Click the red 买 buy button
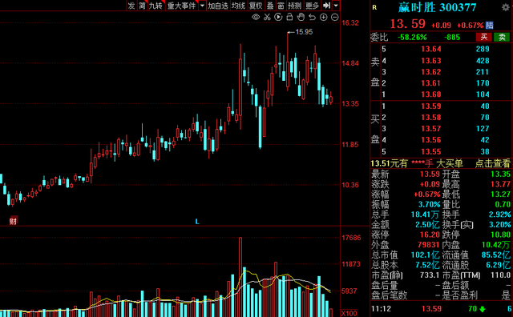513x317 pixels. (484, 37)
